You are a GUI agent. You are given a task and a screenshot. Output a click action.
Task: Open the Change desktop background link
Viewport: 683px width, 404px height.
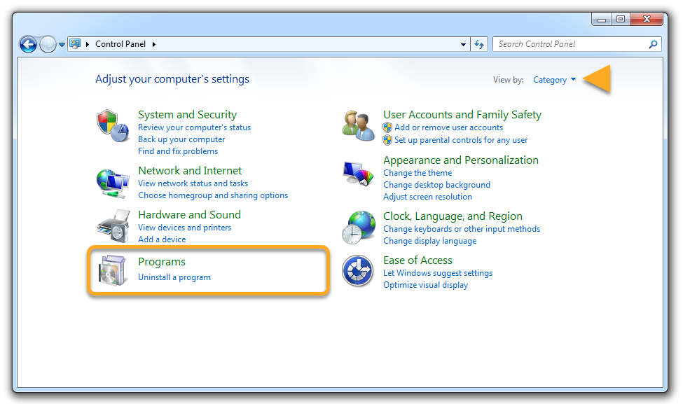pos(436,185)
